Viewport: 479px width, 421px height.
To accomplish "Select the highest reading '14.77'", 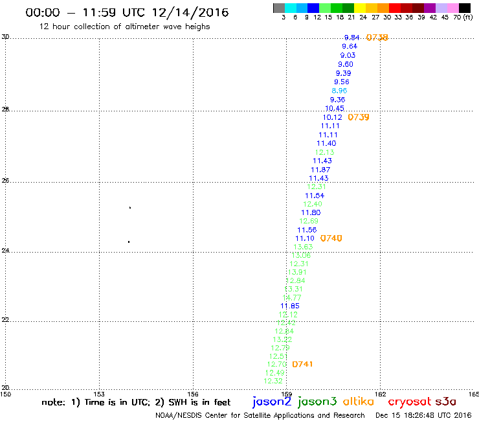I will pos(292,297).
